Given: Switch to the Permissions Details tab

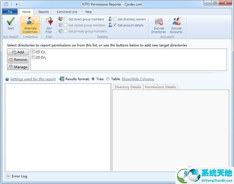Looking at the screenshot, I should (x=160, y=87).
